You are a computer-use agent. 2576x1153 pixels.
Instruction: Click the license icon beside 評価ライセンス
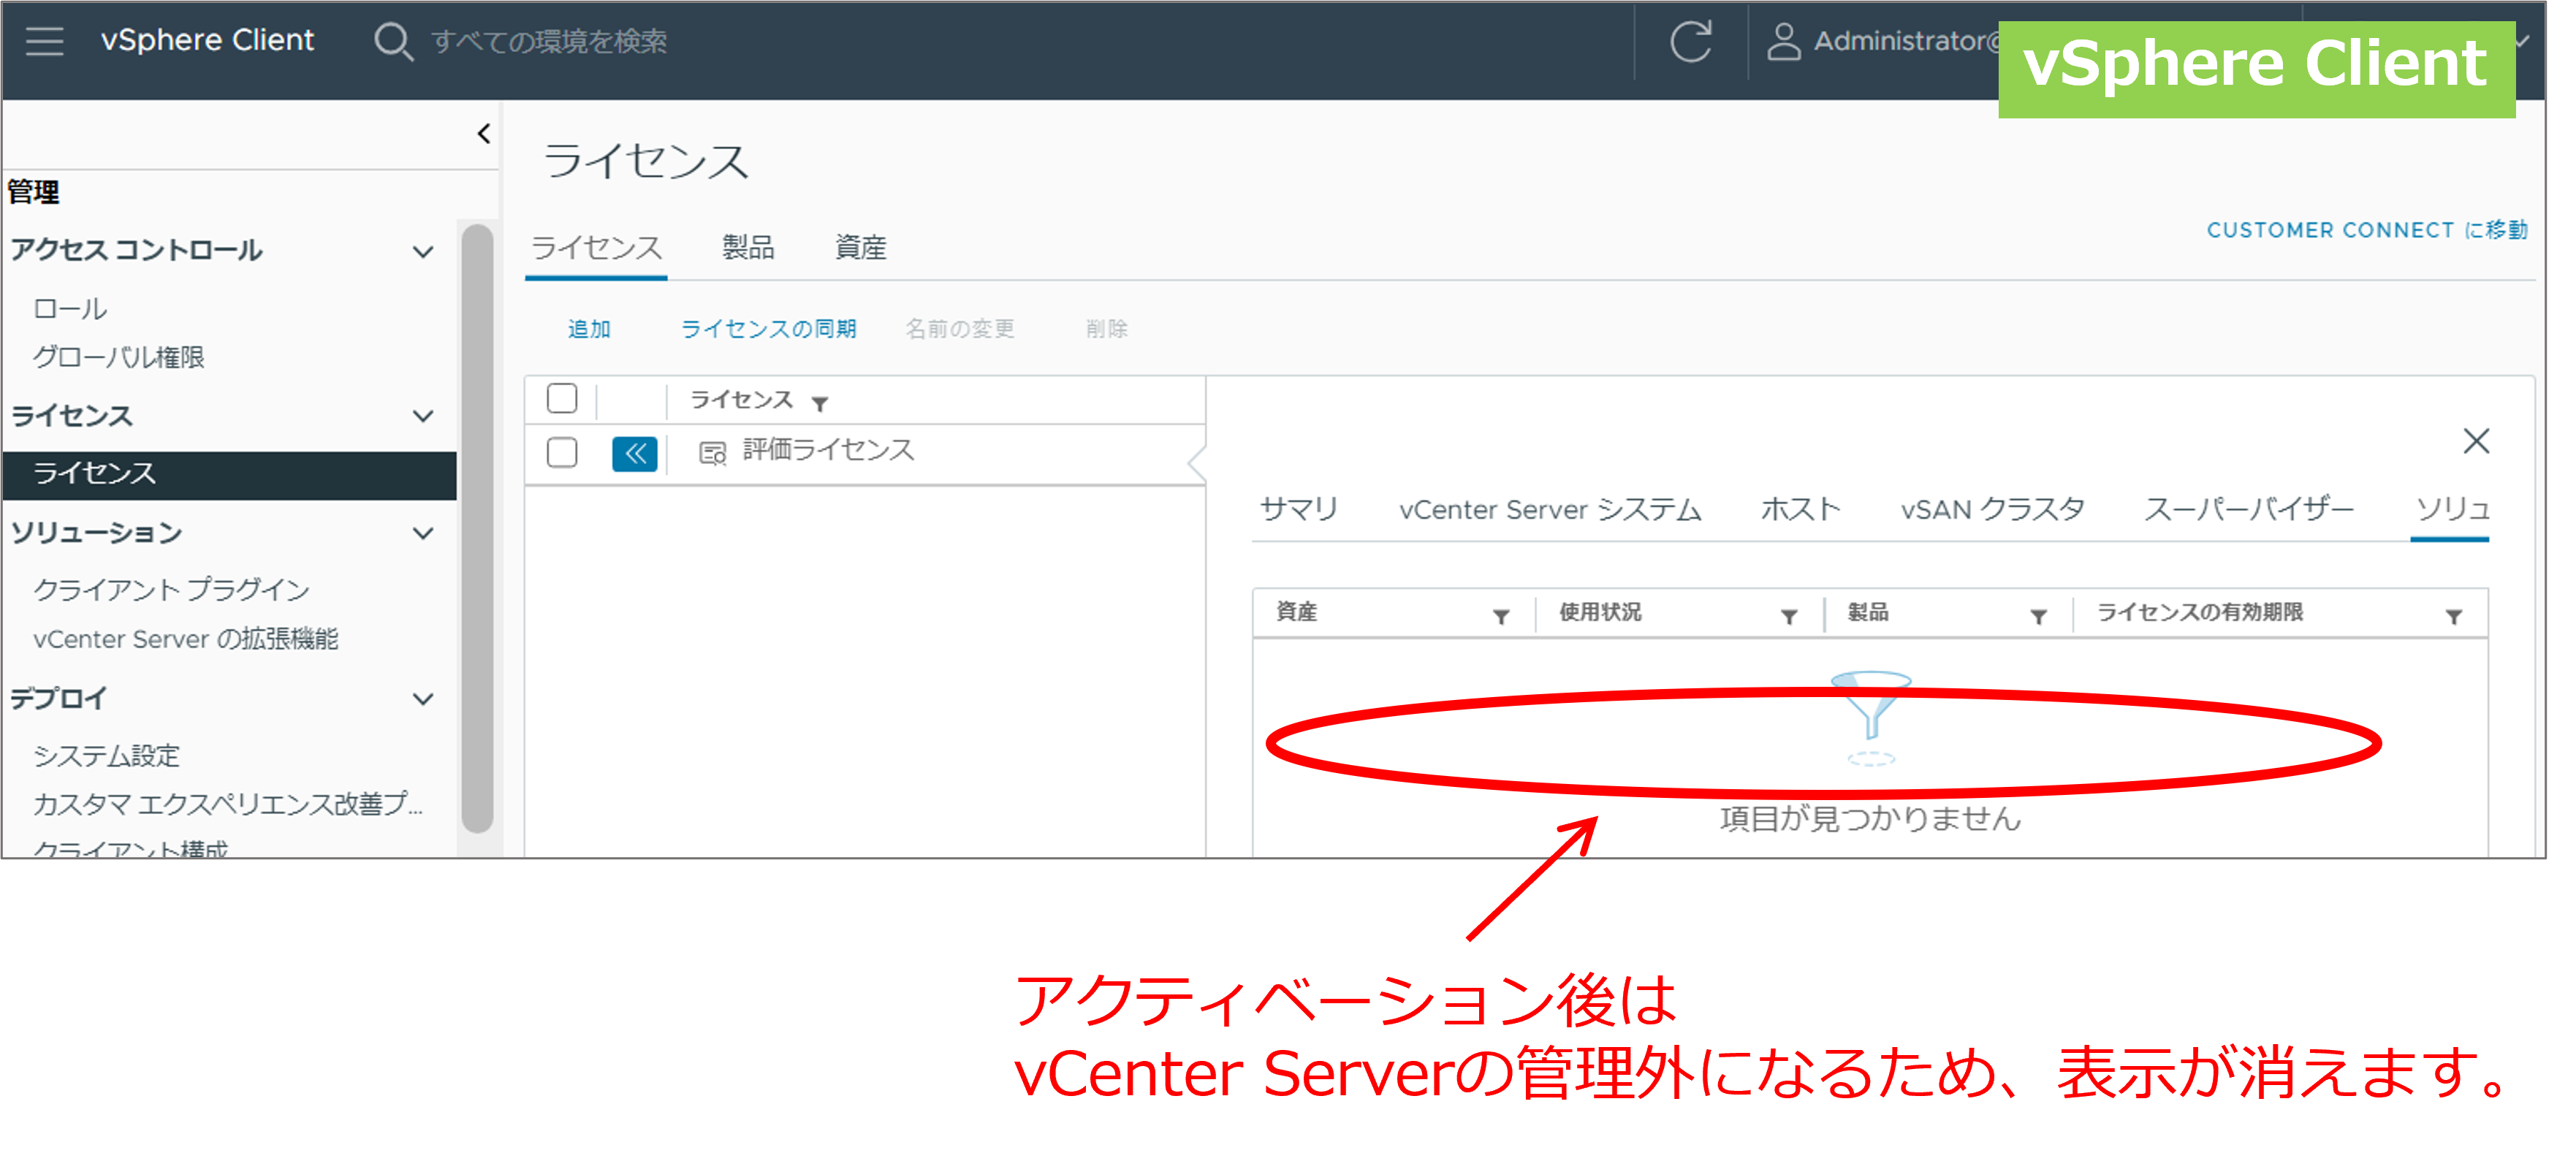(x=712, y=454)
